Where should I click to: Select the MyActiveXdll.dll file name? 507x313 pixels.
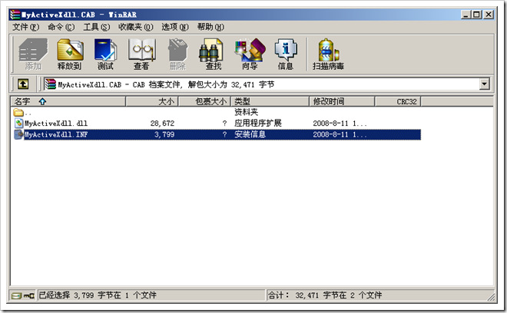pyautogui.click(x=56, y=124)
